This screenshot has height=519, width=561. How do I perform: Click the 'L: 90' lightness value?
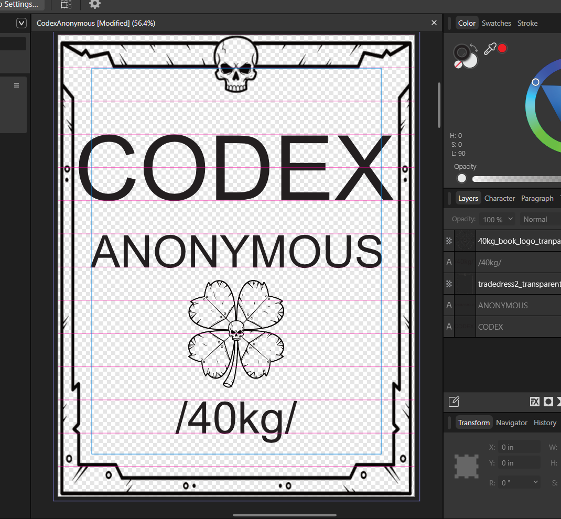(x=458, y=154)
